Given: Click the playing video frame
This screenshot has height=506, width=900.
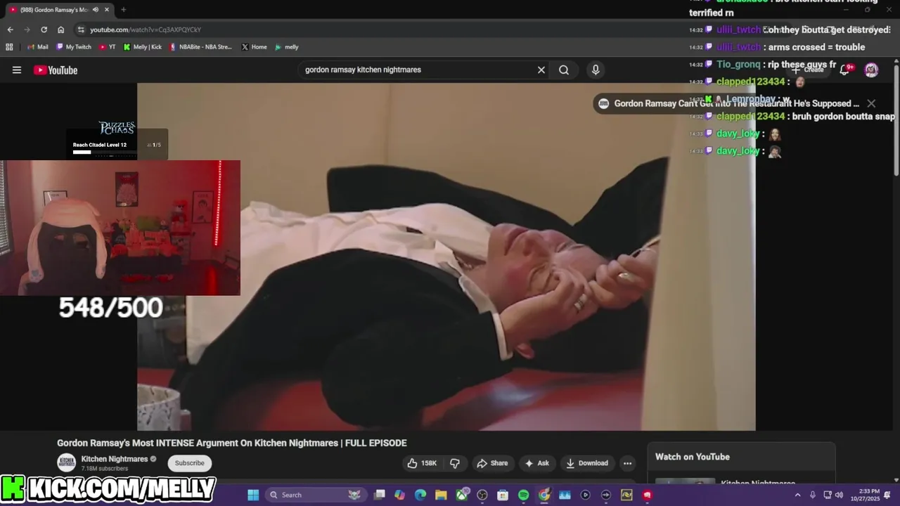Looking at the screenshot, I should [446, 257].
